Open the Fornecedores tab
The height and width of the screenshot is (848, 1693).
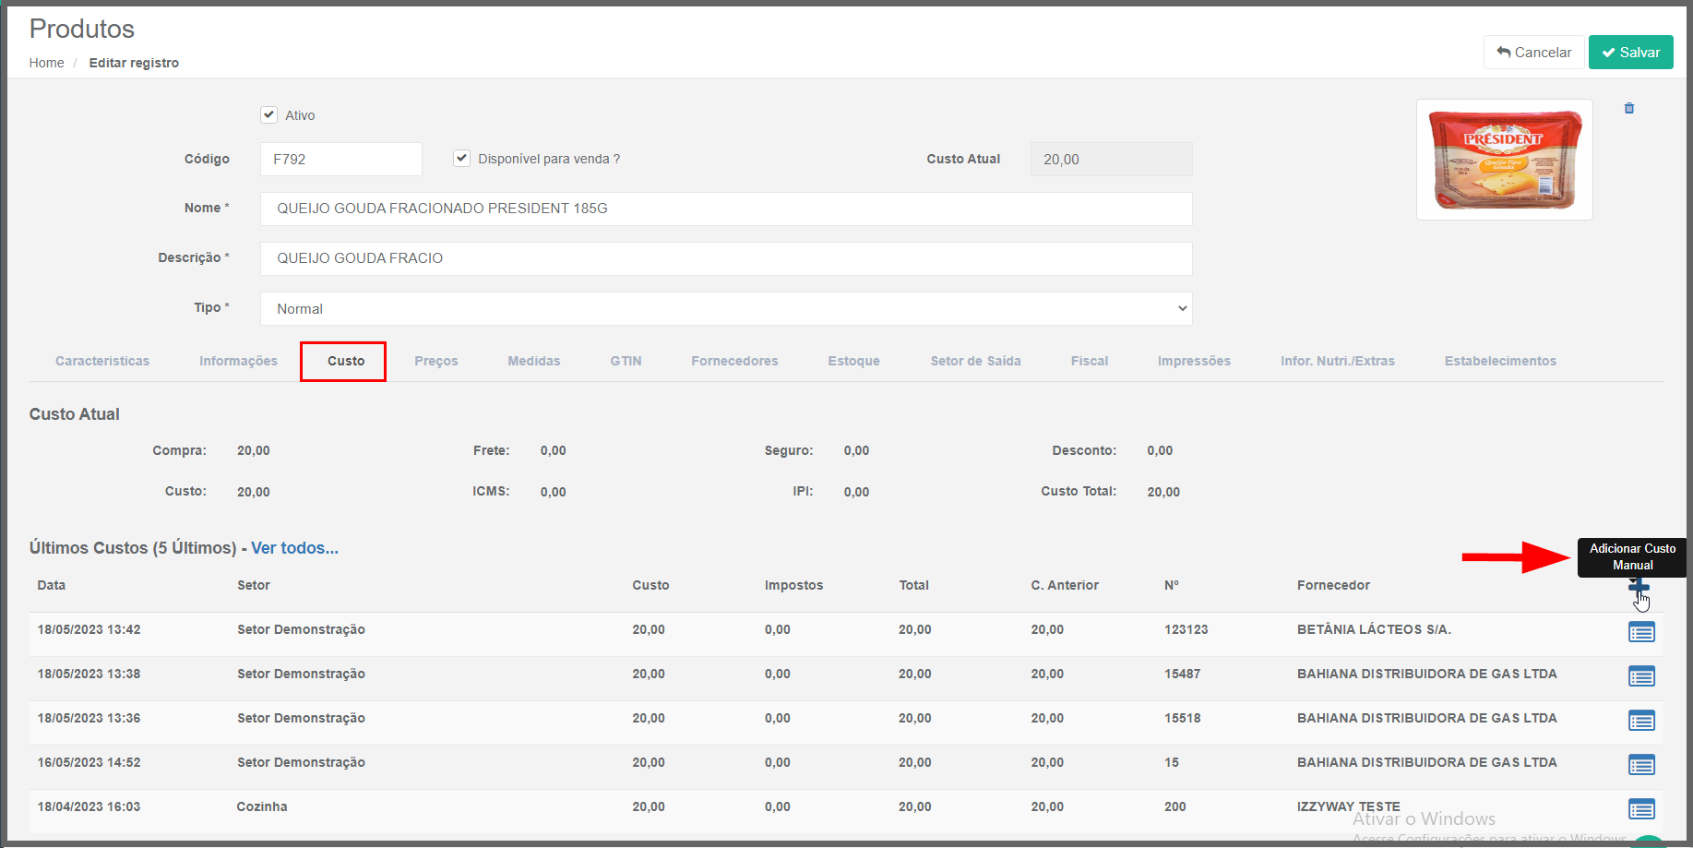(734, 362)
